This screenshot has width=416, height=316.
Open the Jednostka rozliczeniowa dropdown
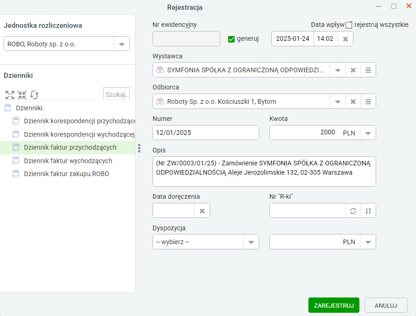pos(122,44)
